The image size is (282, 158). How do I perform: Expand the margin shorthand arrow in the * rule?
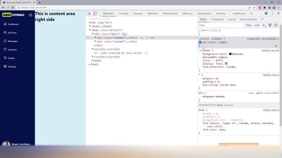point(214,79)
